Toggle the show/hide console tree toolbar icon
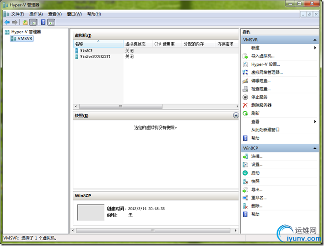Image resolution: width=324 pixels, height=246 pixels. [33, 22]
